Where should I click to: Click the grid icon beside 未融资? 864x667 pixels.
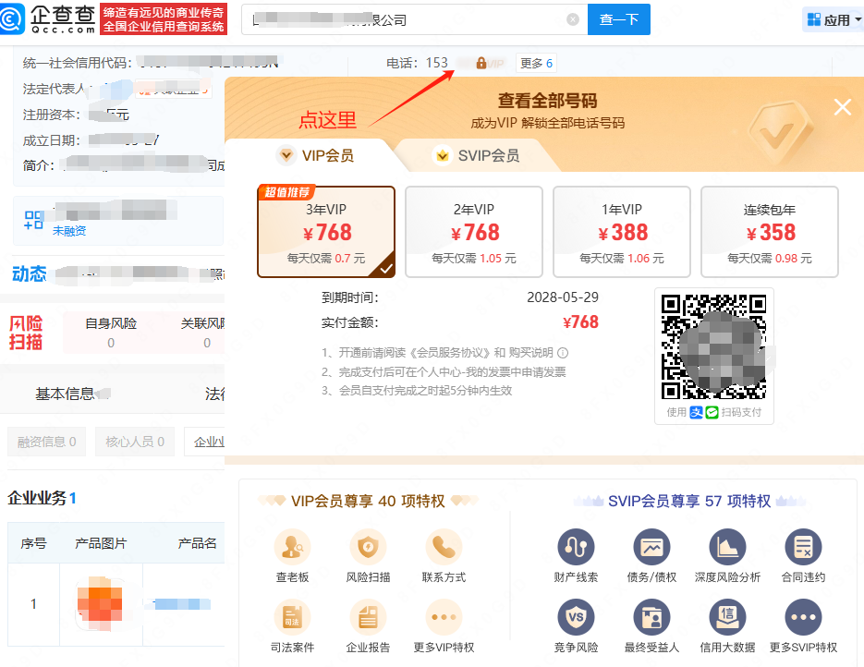33,220
